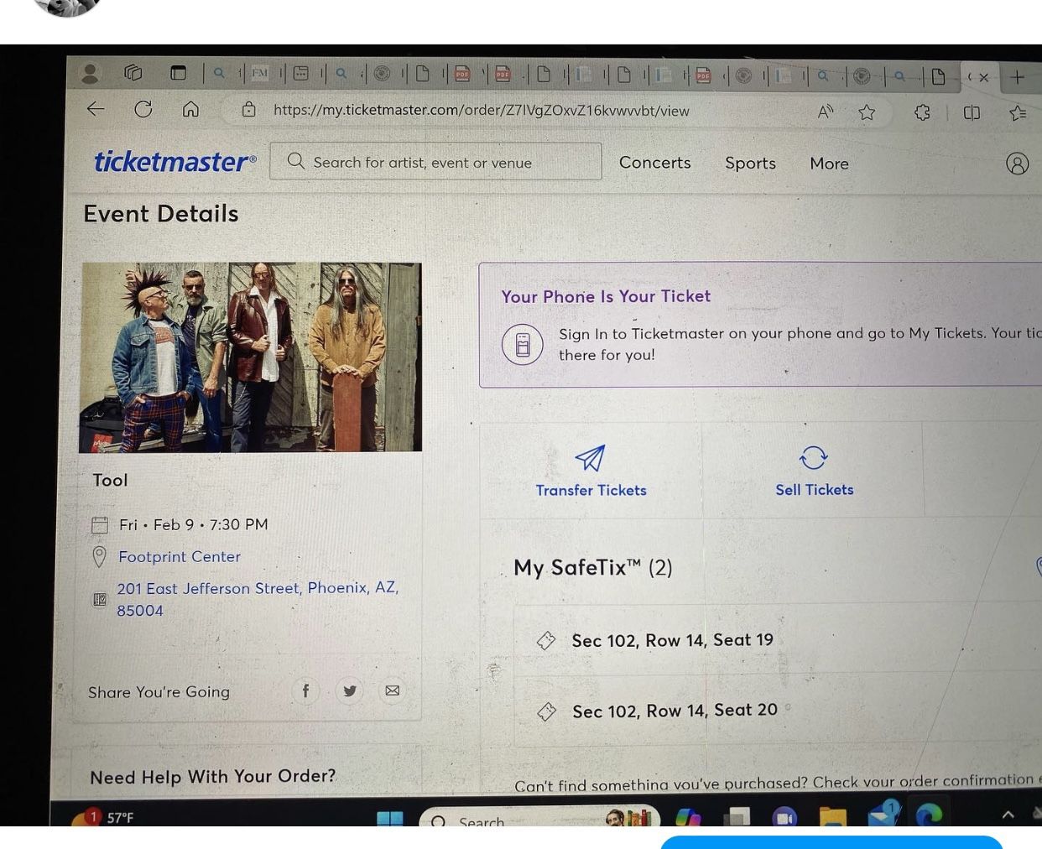Show hidden icons in the system tray
Screen dimensions: 1042x849
tap(1008, 814)
